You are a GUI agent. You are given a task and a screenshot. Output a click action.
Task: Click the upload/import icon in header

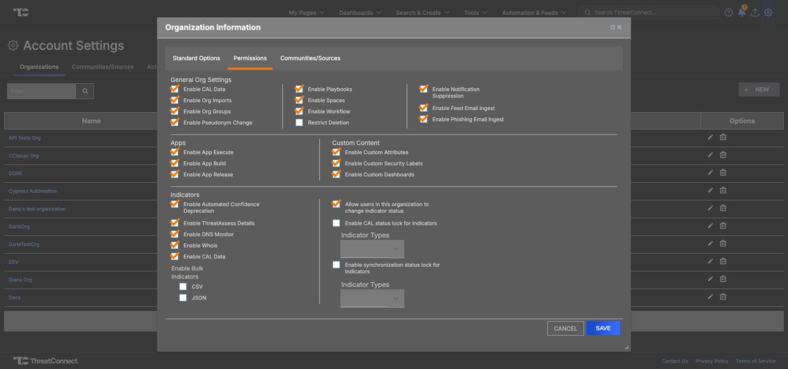coord(755,13)
